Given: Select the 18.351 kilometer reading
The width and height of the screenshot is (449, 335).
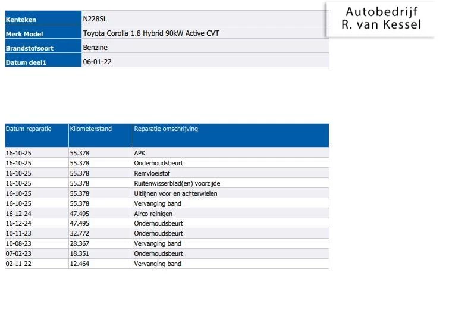Looking at the screenshot, I should tap(79, 254).
